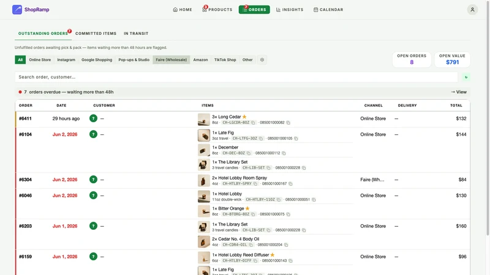Click the question mark icon for order #6304
The image size is (490, 275).
[x=93, y=180]
